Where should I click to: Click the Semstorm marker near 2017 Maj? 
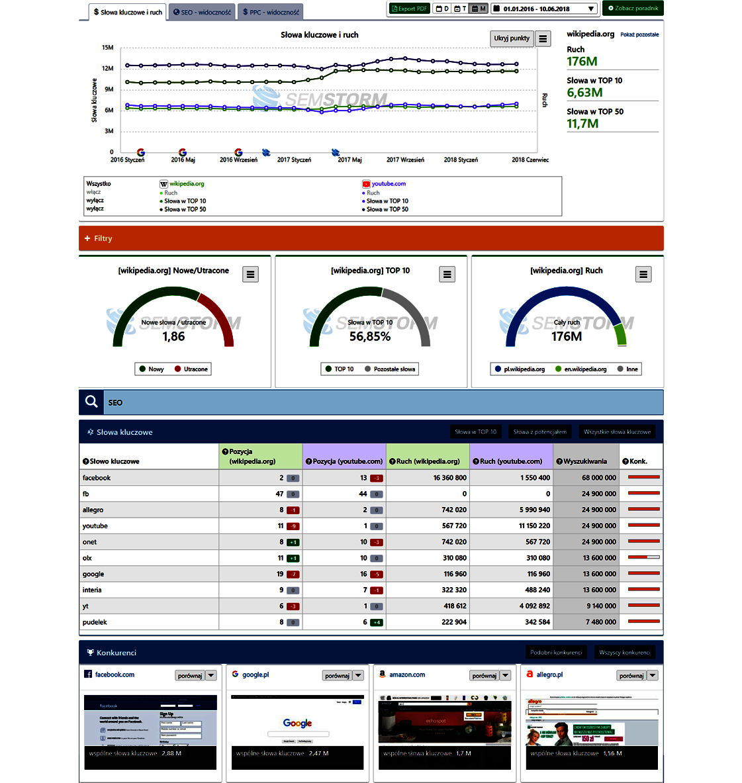click(x=336, y=152)
